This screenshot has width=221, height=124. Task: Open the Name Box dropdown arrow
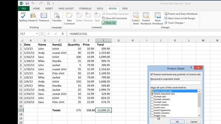37,34
